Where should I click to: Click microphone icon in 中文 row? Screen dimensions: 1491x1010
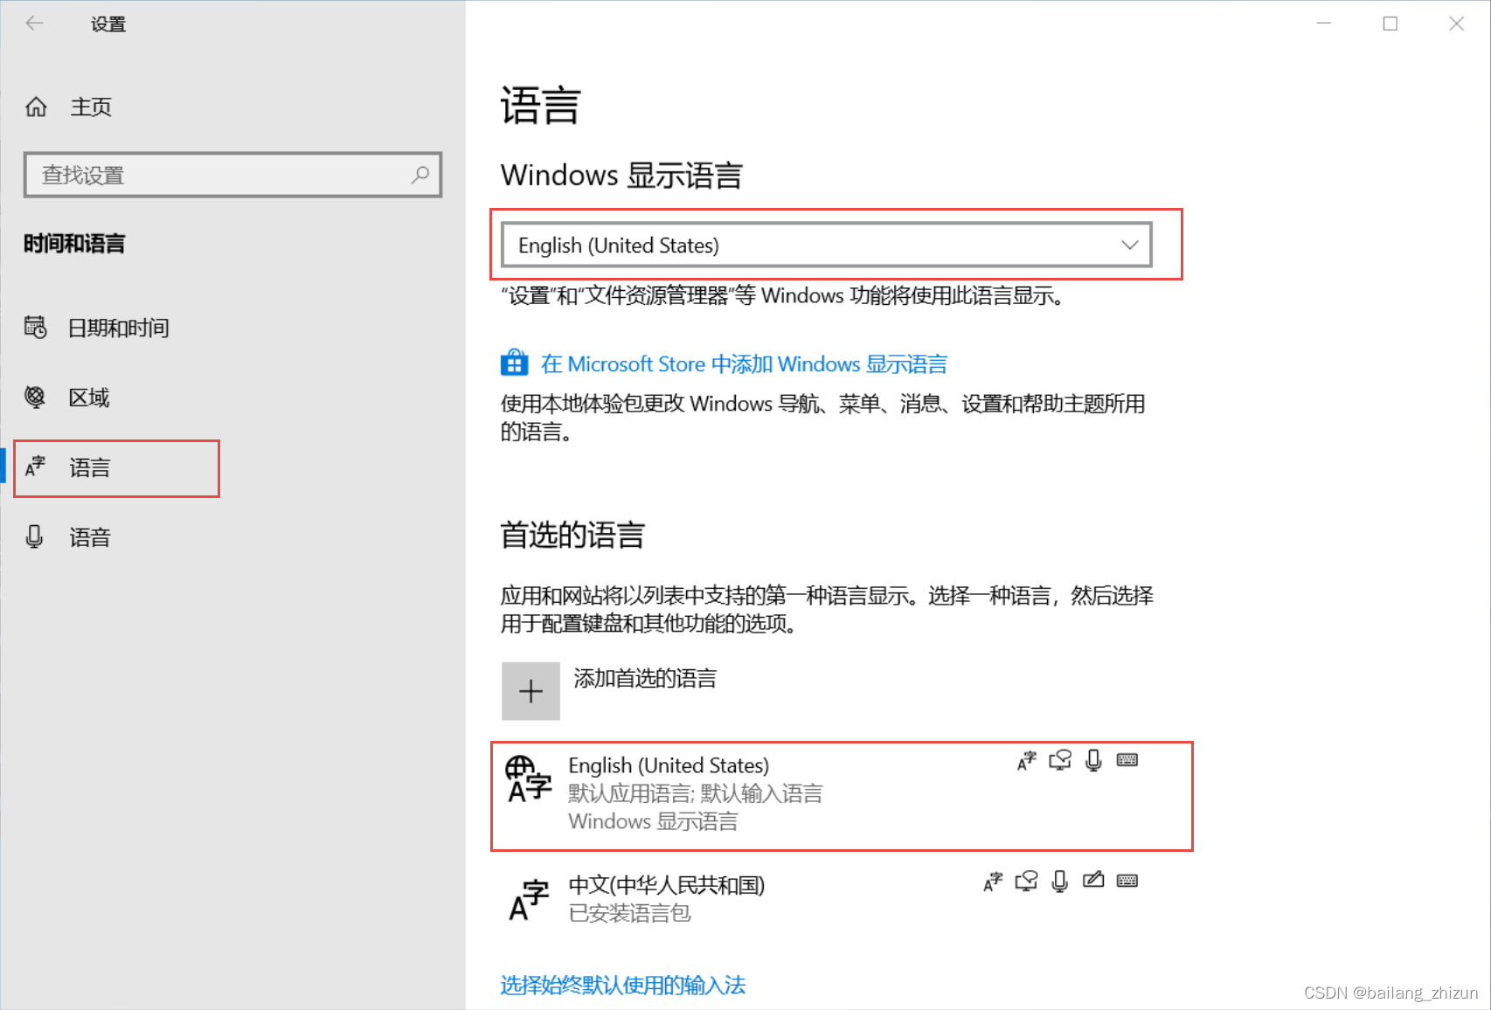coord(1060,881)
